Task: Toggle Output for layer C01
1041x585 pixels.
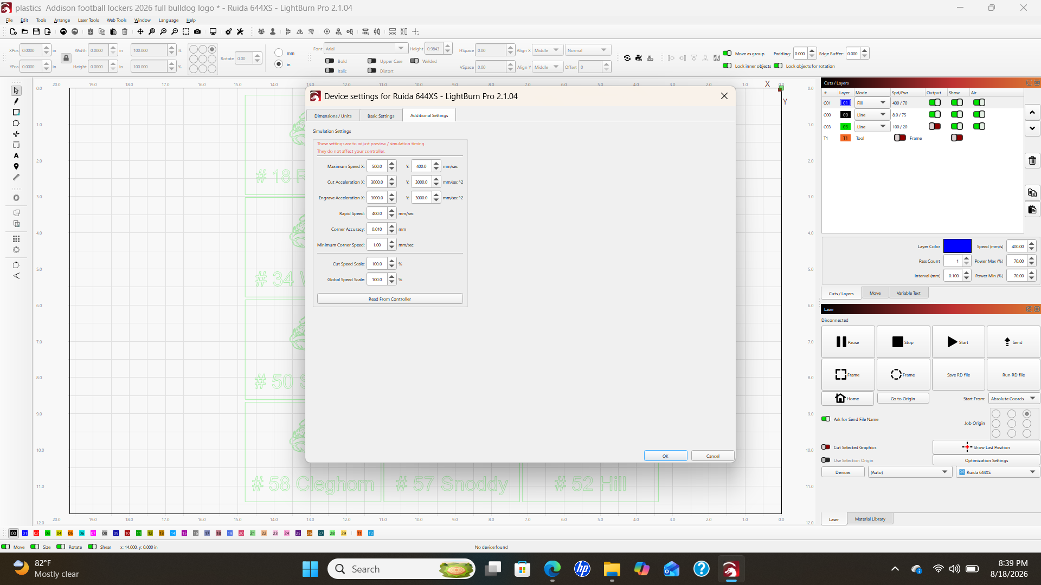Action: pos(935,102)
